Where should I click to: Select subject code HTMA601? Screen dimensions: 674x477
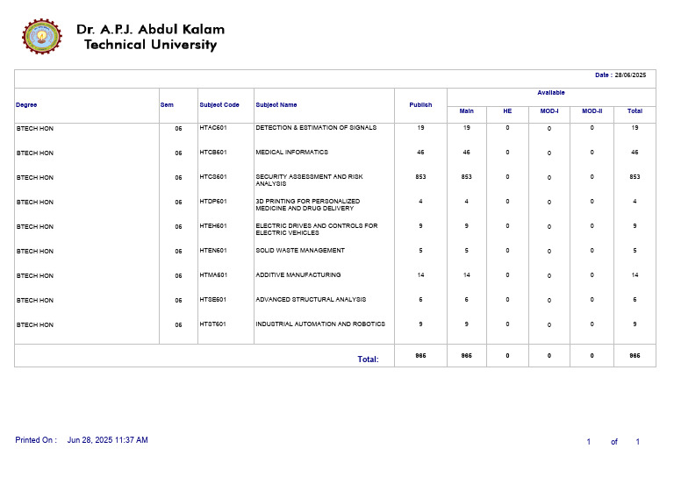tap(213, 274)
